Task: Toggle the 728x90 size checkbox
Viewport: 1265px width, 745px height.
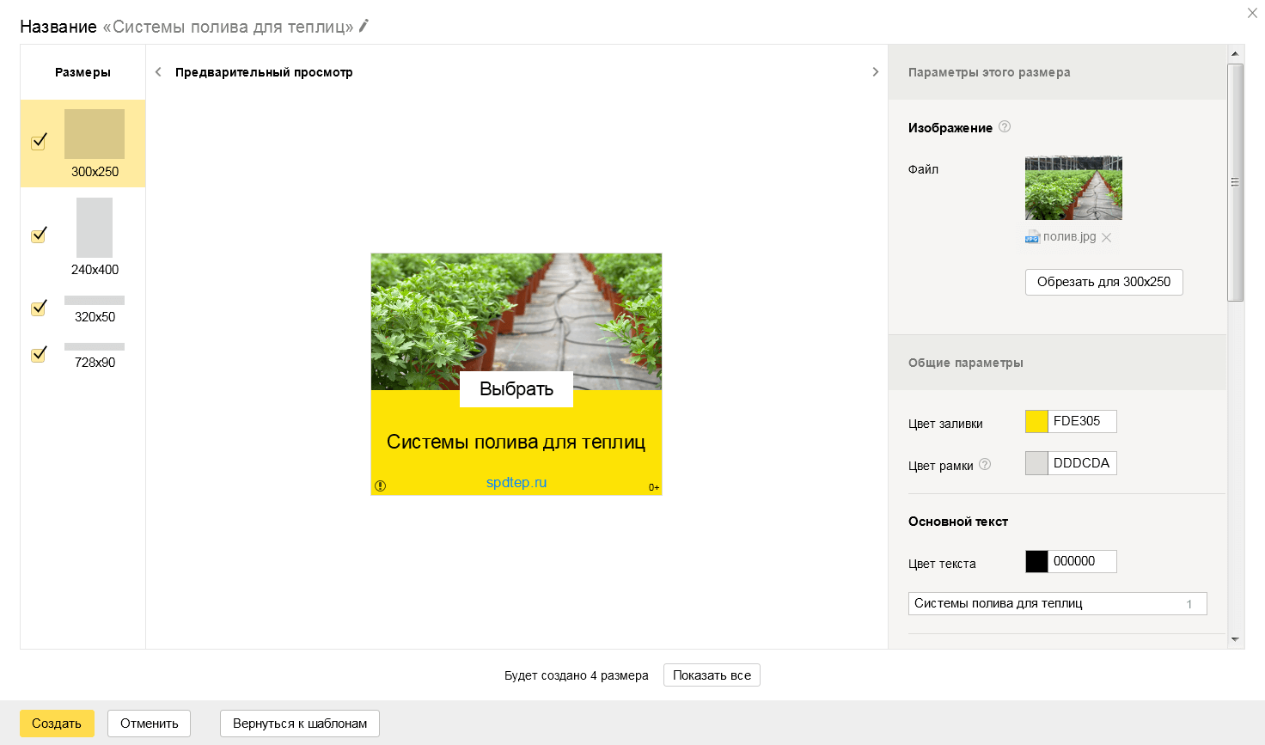Action: (39, 353)
